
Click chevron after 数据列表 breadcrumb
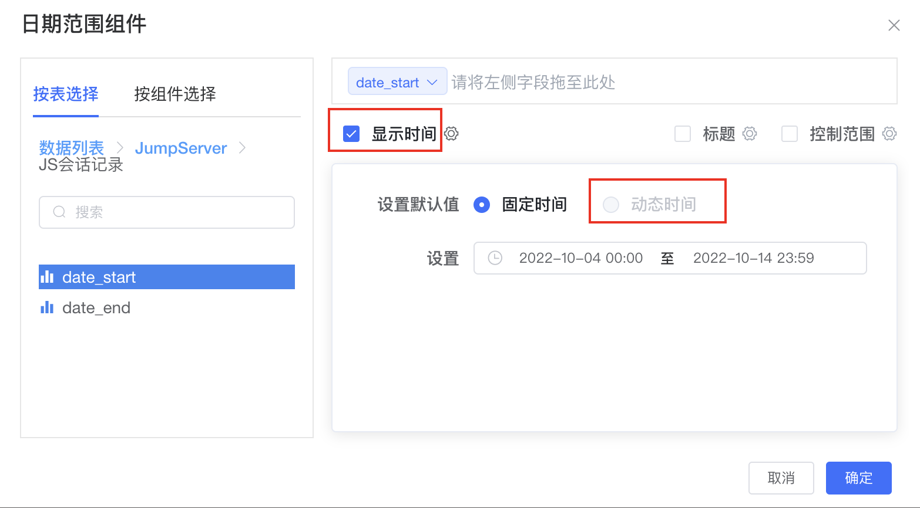coord(119,148)
